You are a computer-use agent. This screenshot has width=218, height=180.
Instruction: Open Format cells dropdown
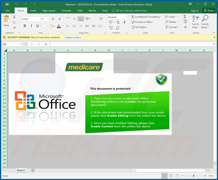172,27
